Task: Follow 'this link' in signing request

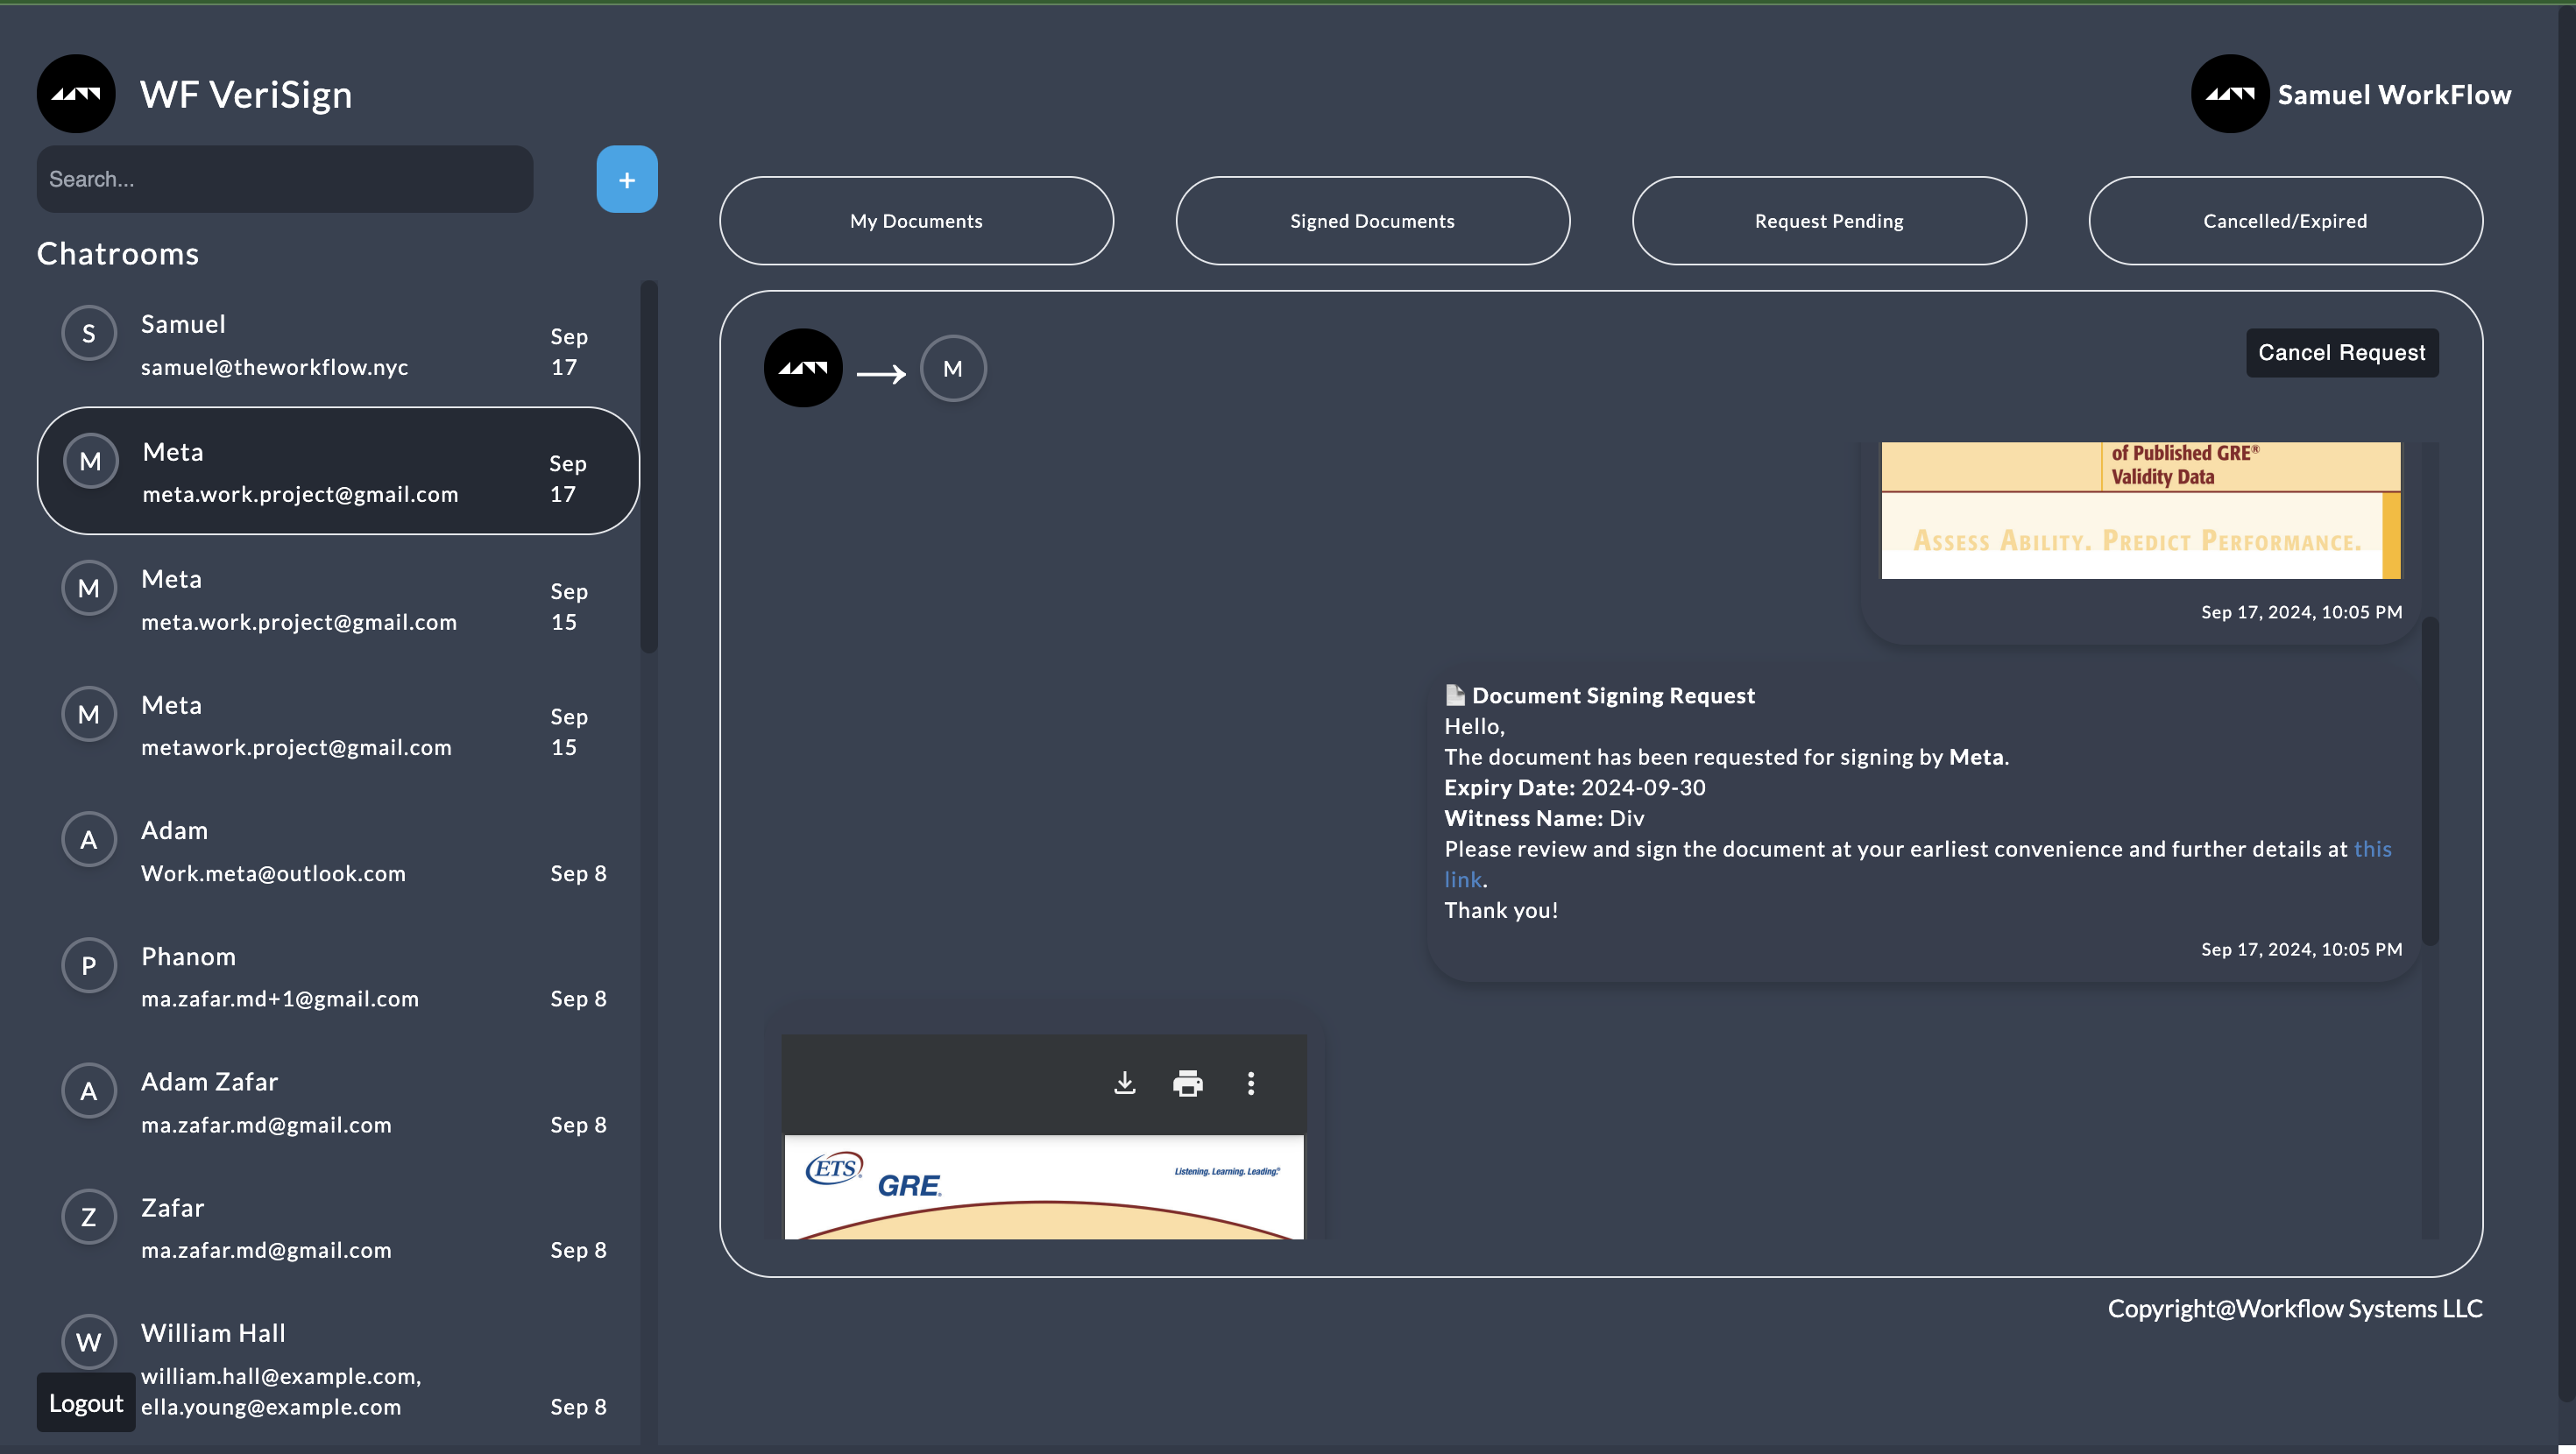Action: (x=2372, y=849)
